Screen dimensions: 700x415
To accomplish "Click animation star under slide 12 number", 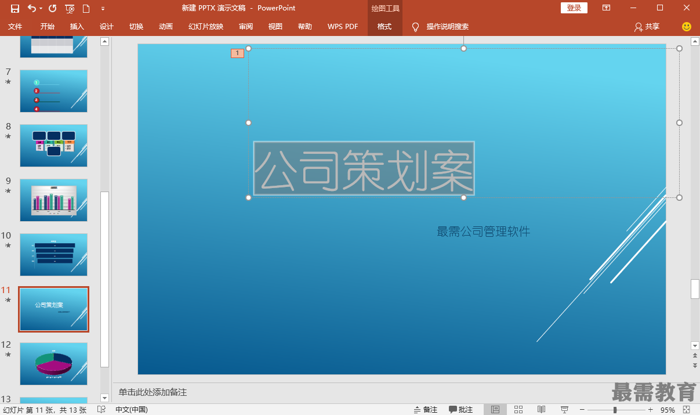I will pyautogui.click(x=8, y=355).
